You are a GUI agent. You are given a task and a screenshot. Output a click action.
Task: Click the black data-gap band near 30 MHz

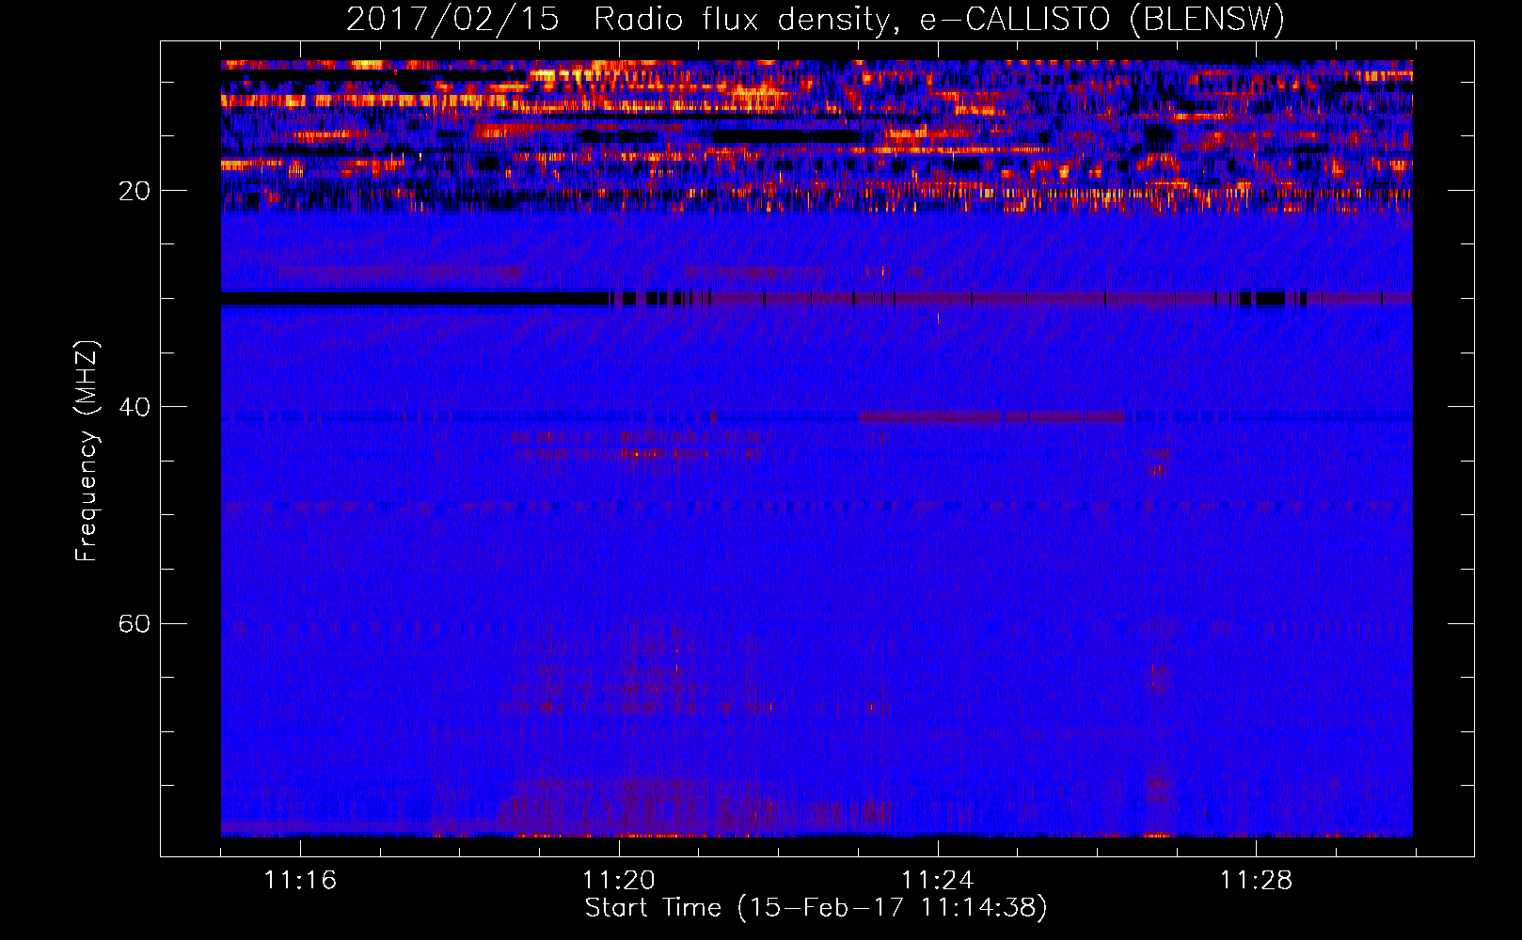(415, 299)
